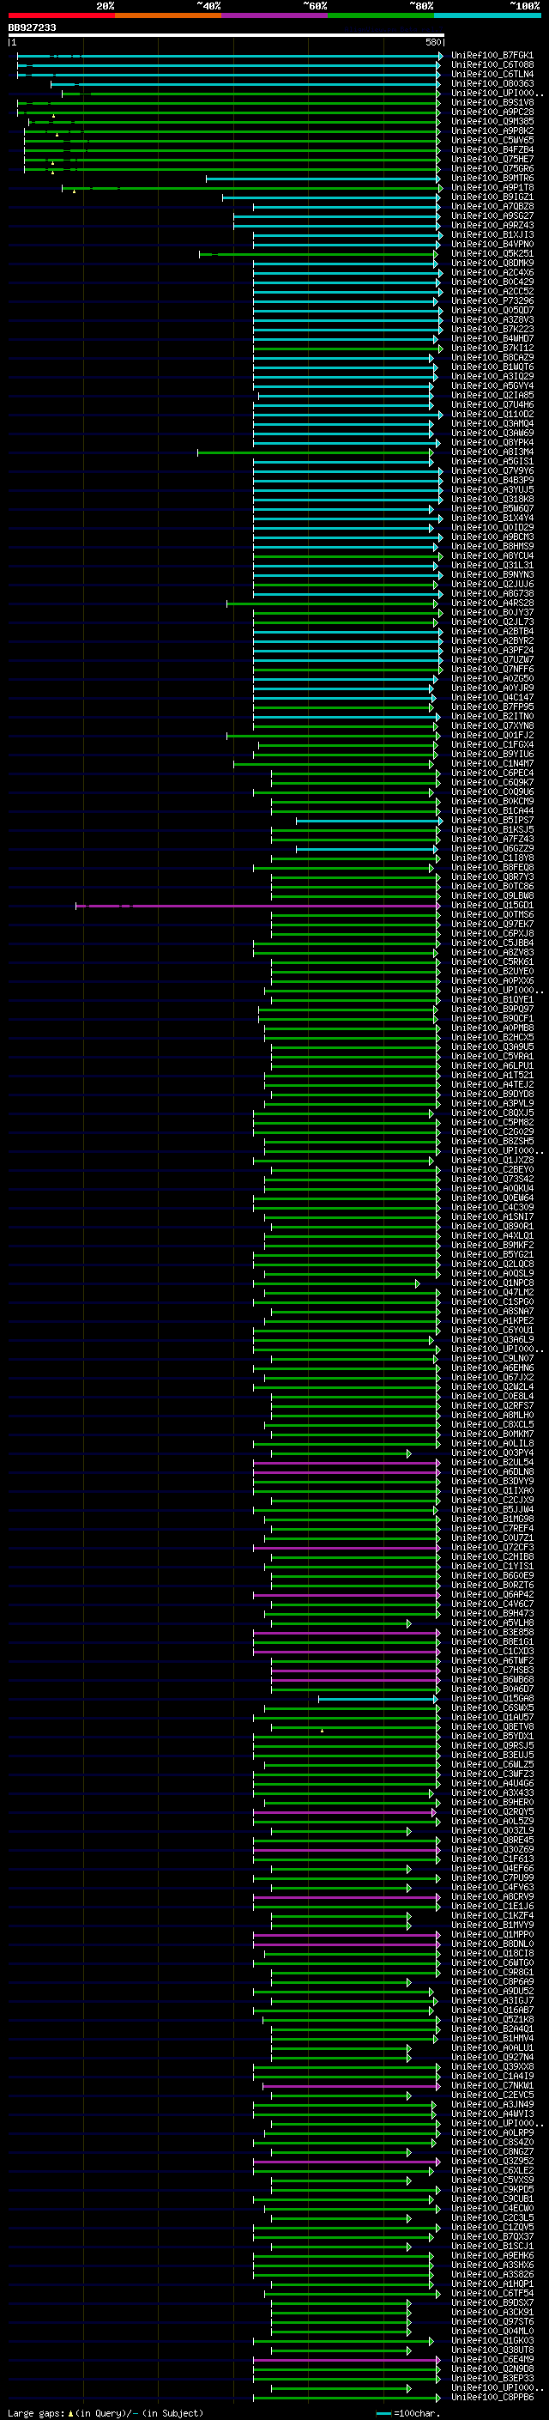Open hit UniRef100_A8YCU4

[x=492, y=556]
